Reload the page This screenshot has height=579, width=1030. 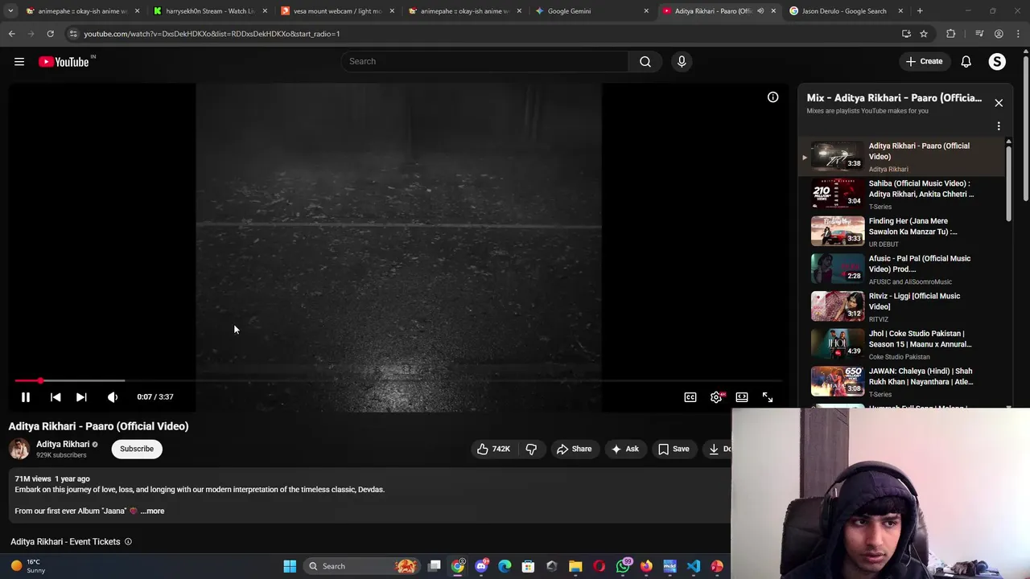[x=50, y=34]
